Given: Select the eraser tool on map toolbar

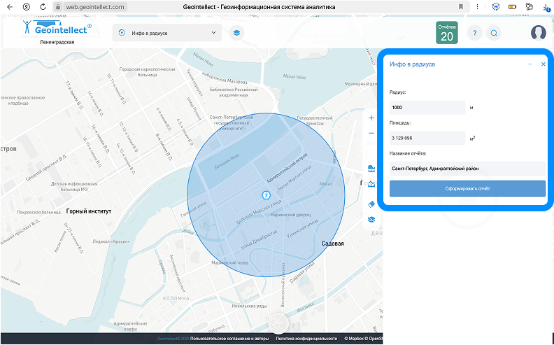Looking at the screenshot, I should point(371,204).
